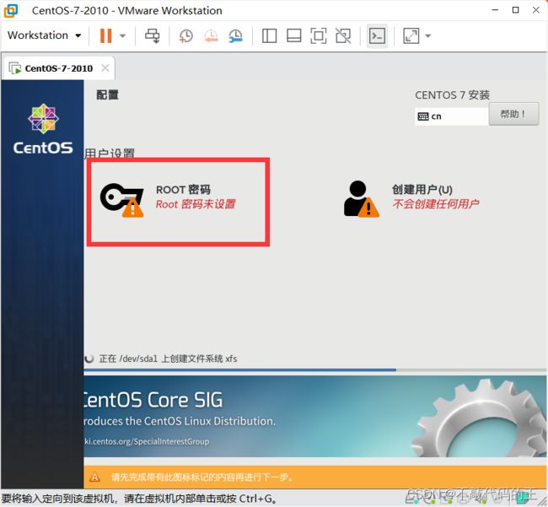Maximize the VMware Workstation window

[515, 10]
